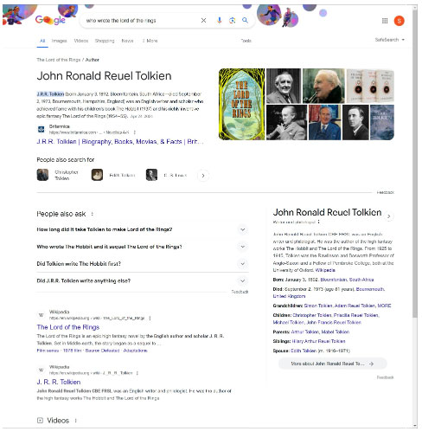Open the account avatar with letter S

pyautogui.click(x=400, y=21)
